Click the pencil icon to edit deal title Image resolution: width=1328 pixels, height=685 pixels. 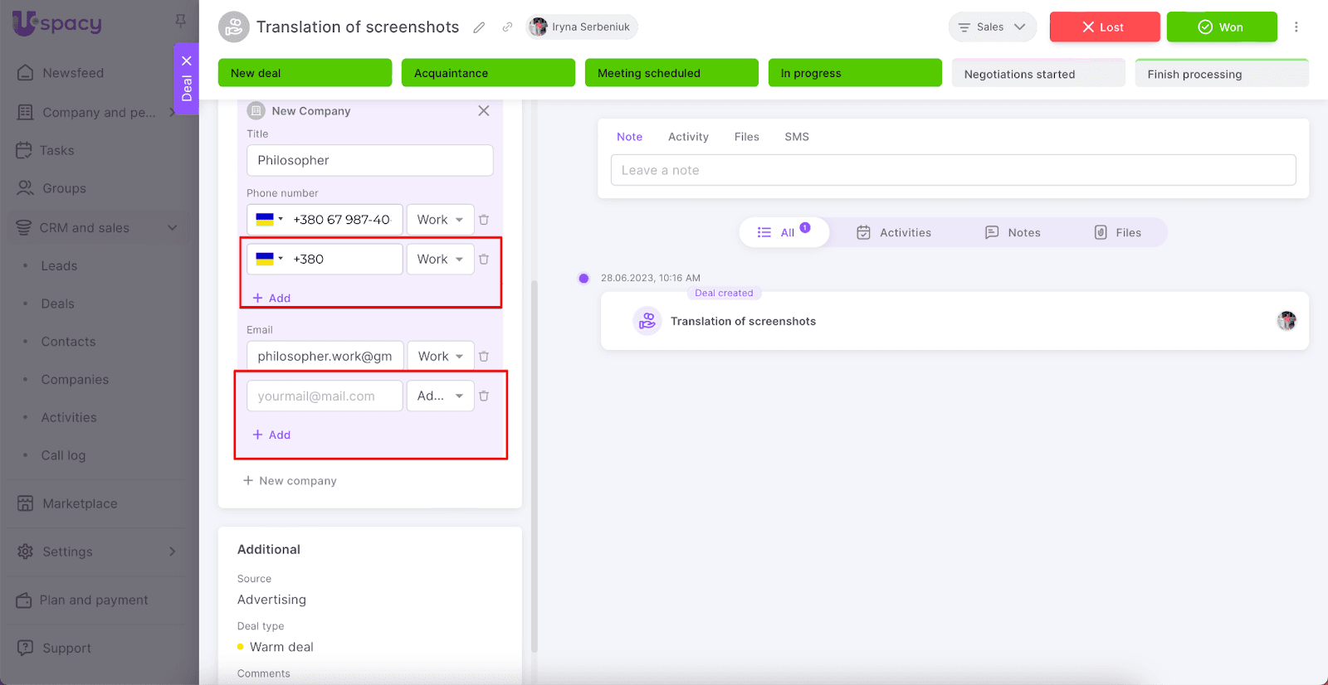[479, 27]
